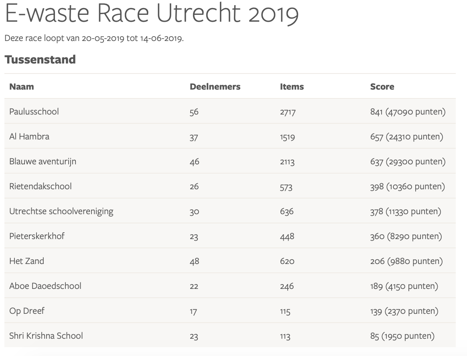Click the Blauwe aventurijn entry
Image resolution: width=467 pixels, height=356 pixels.
pyautogui.click(x=43, y=162)
